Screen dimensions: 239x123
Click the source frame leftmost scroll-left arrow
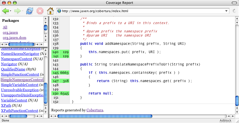tap(51, 117)
